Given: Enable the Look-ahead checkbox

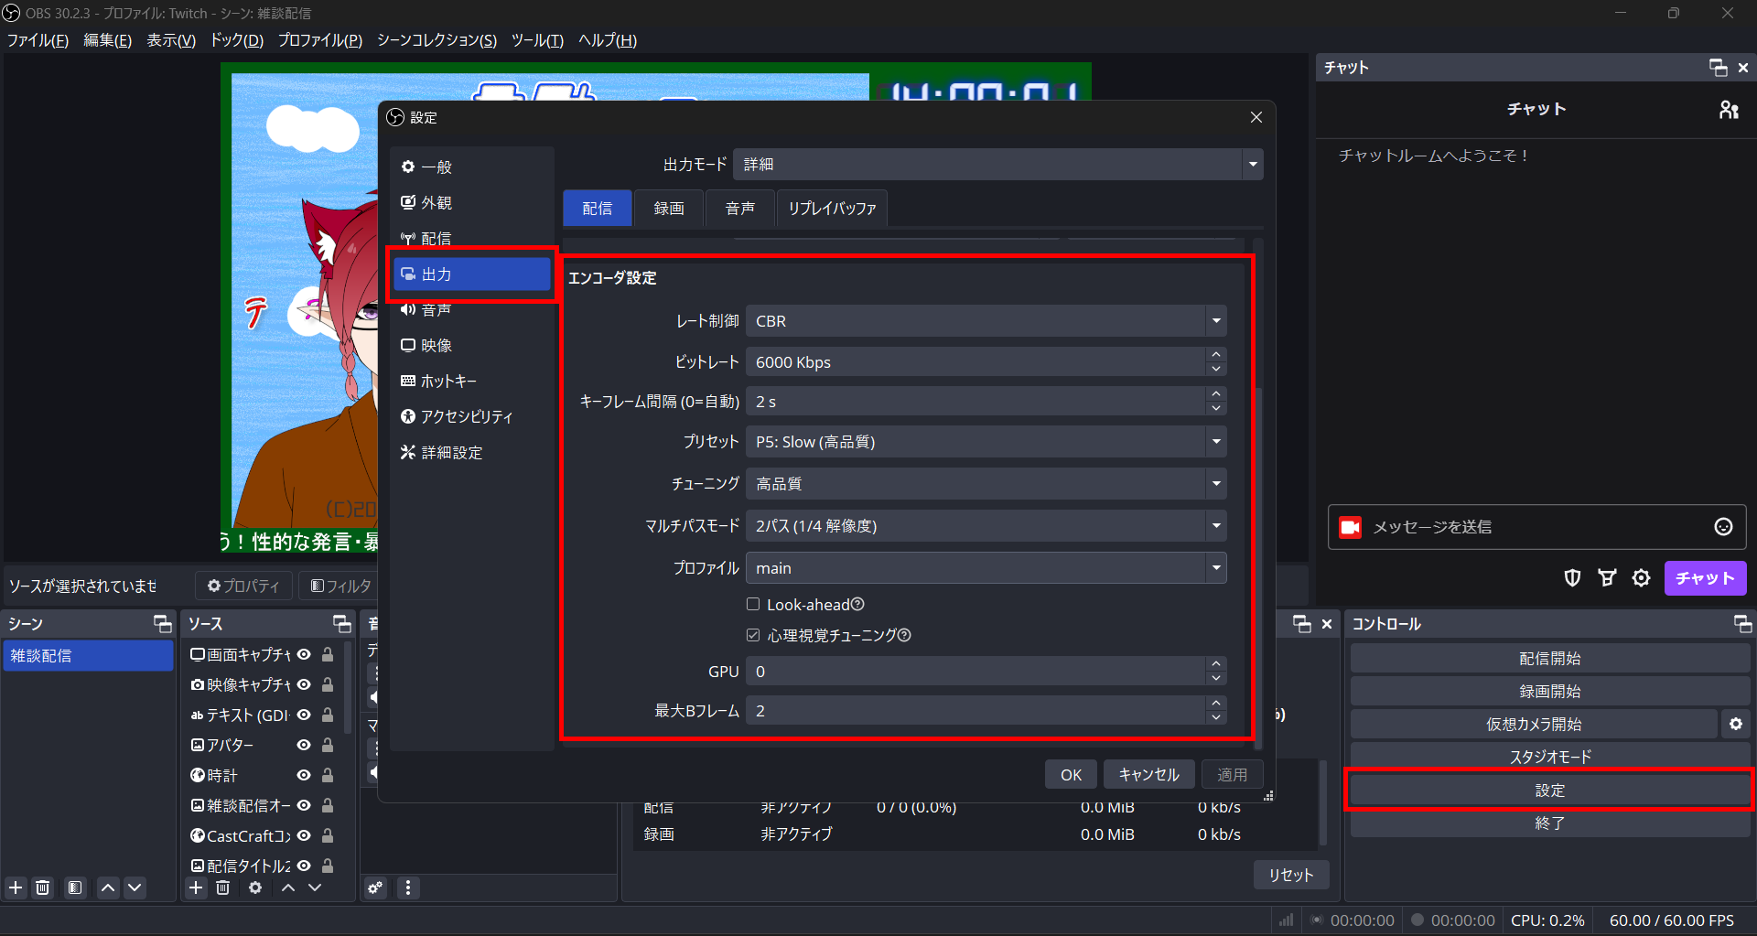Looking at the screenshot, I should (x=753, y=604).
